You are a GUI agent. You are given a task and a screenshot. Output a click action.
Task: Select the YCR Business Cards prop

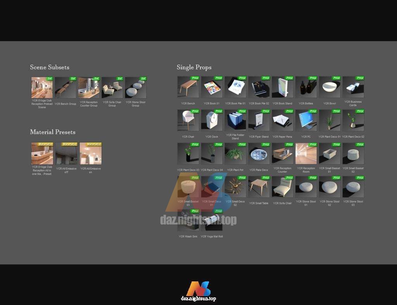353,87
